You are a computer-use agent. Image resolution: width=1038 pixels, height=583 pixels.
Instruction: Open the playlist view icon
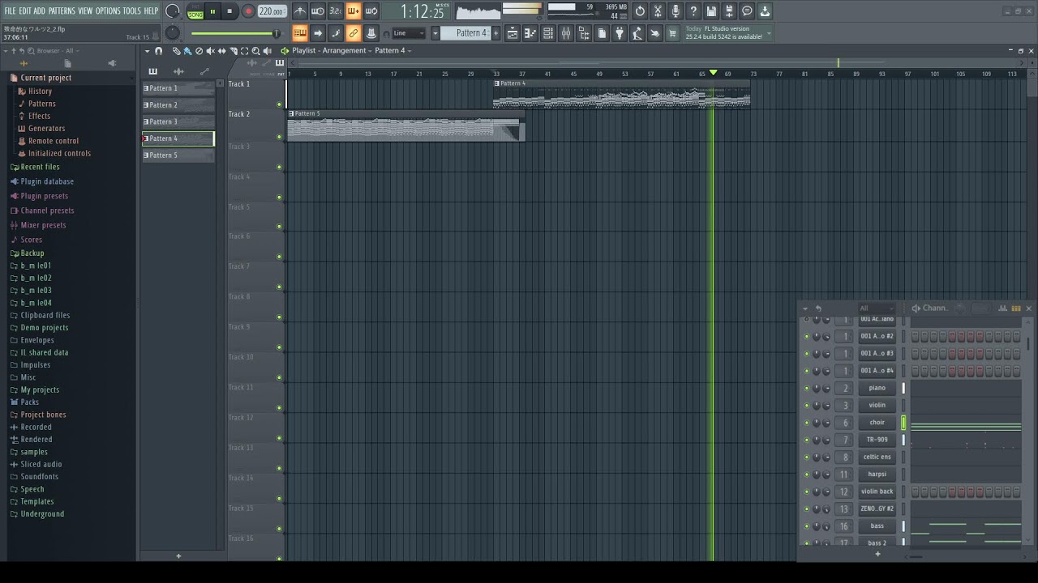pyautogui.click(x=513, y=33)
